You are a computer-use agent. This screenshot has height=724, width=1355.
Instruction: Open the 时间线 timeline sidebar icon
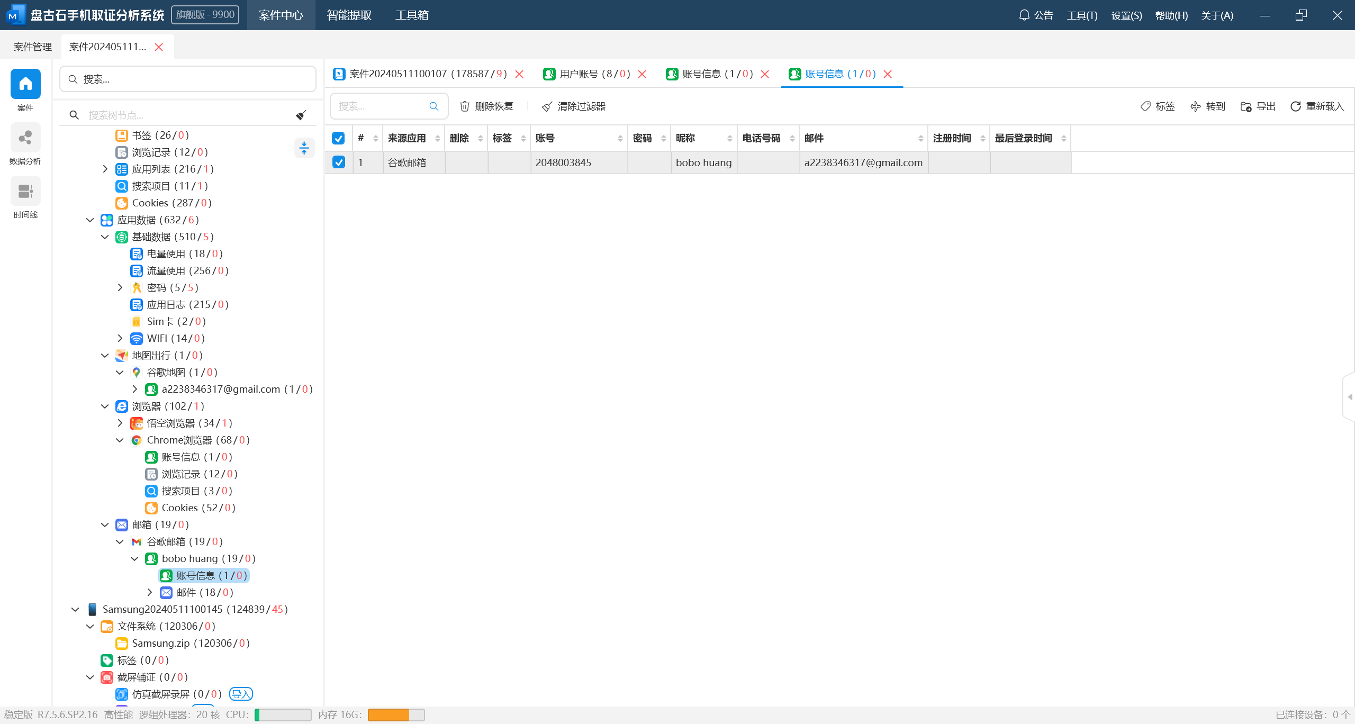tap(25, 192)
